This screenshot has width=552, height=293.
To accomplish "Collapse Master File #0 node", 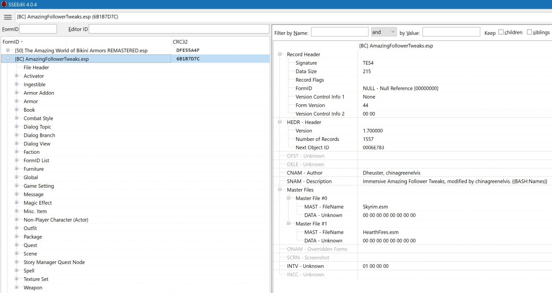I will coord(289,198).
